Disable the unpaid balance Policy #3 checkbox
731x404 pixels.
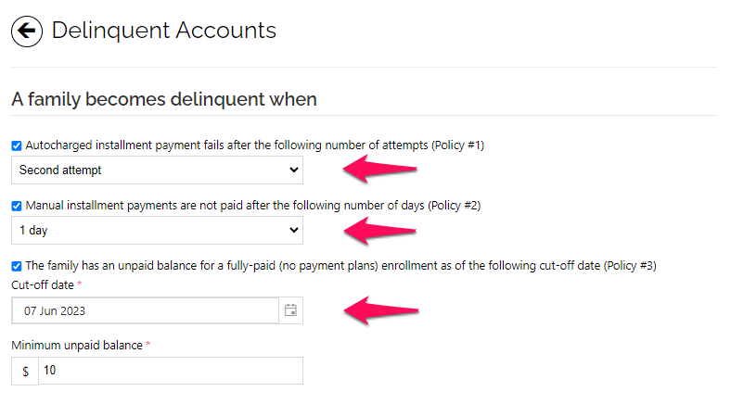(x=17, y=266)
